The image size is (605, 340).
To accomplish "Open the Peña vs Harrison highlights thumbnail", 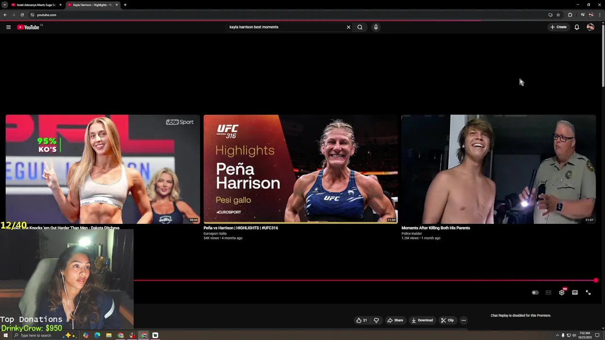I will pos(301,169).
